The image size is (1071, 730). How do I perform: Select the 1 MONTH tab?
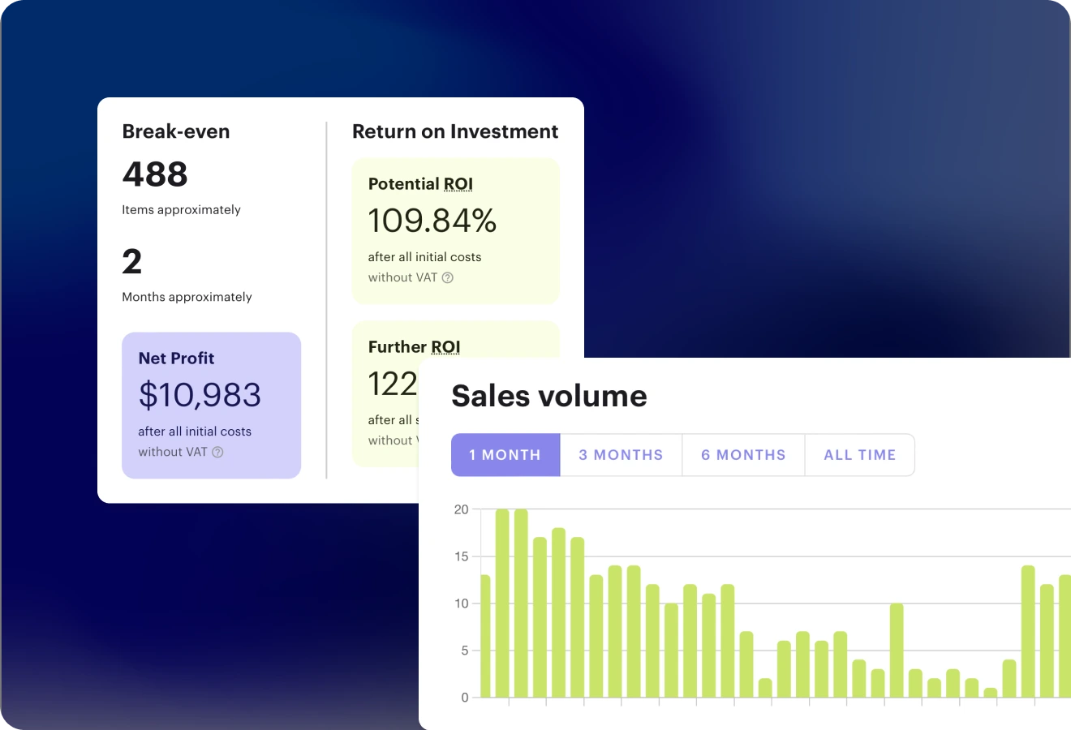coord(505,455)
